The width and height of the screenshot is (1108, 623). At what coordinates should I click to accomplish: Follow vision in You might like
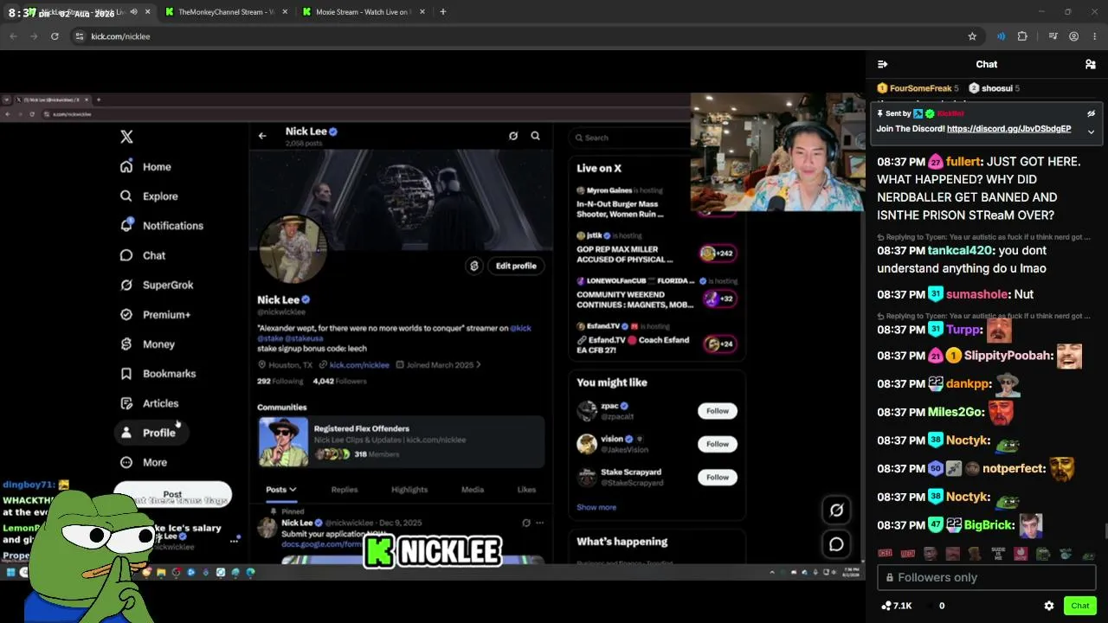click(718, 444)
